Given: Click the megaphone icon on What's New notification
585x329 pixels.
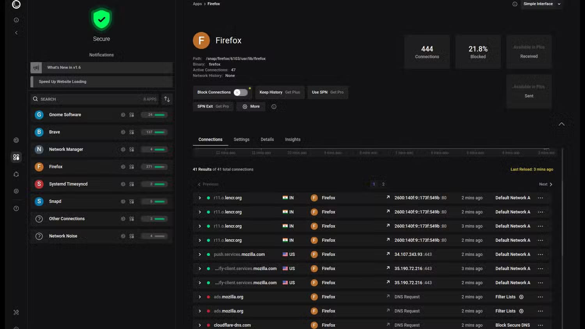Looking at the screenshot, I should coord(36,67).
